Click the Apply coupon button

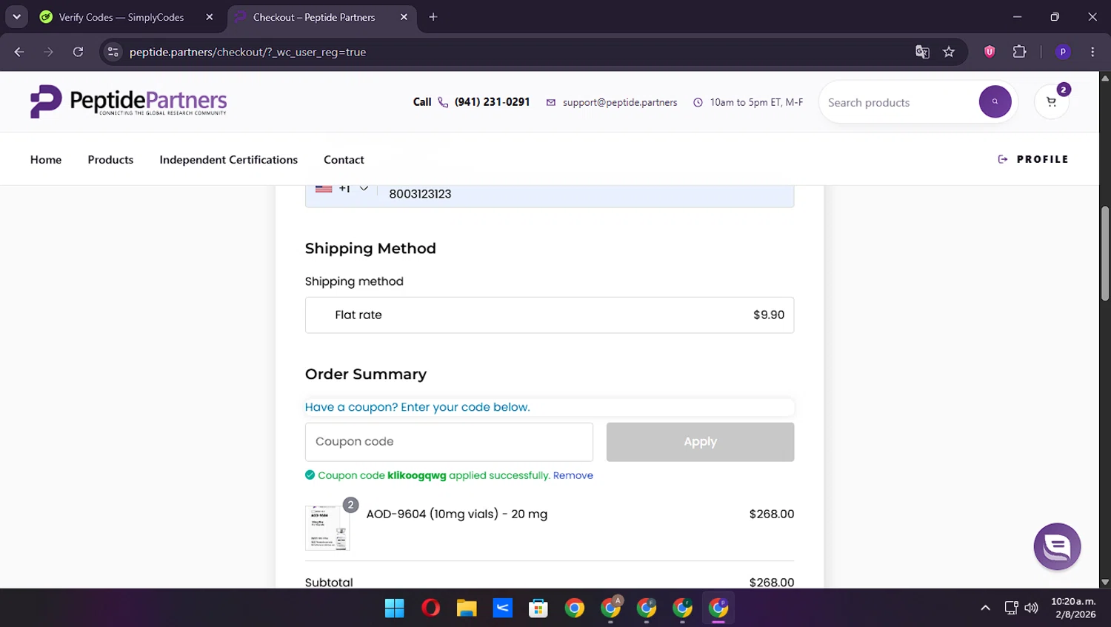coord(700,442)
